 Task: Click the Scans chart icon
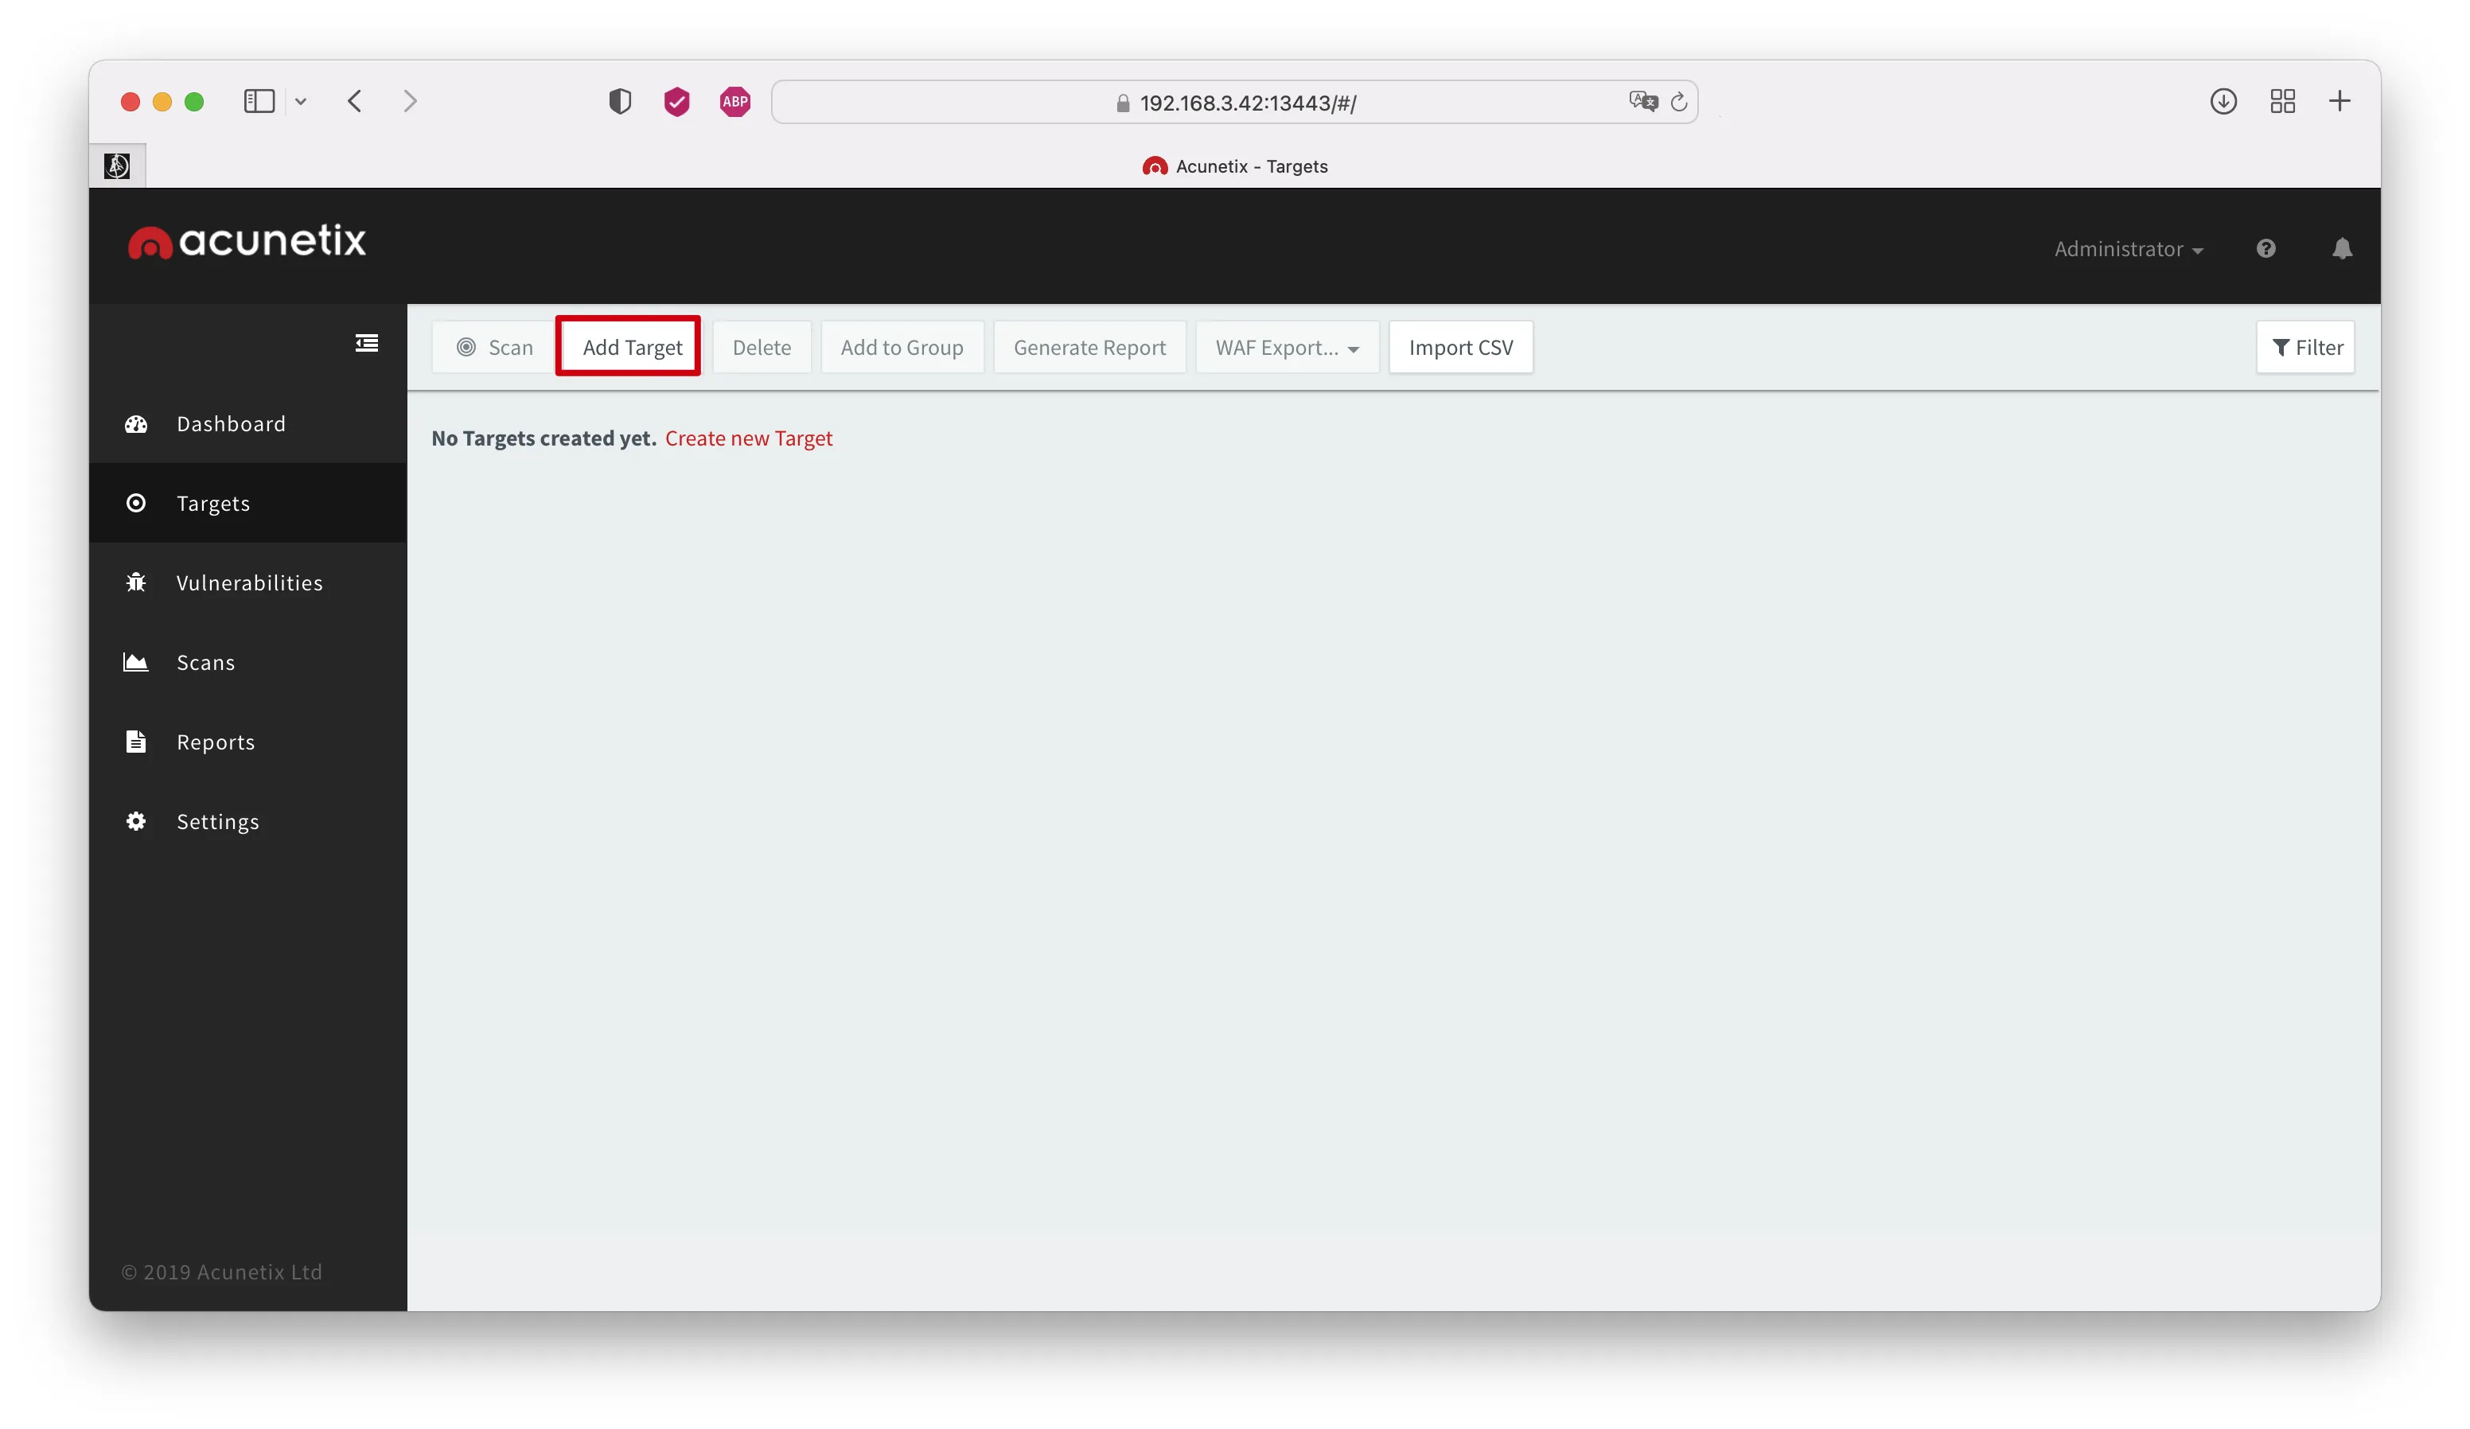tap(136, 663)
